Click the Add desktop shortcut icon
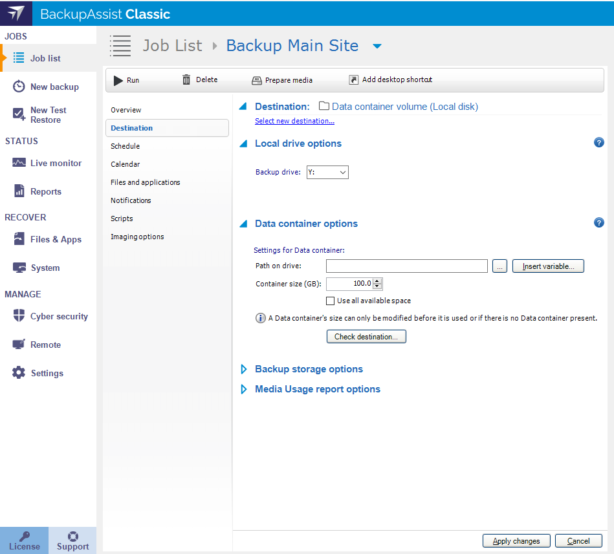 [x=353, y=80]
